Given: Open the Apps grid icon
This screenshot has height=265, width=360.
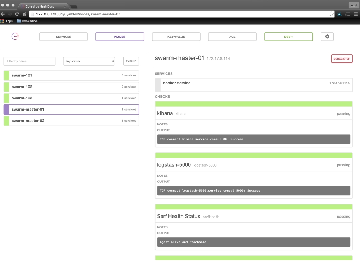Looking at the screenshot, I should [x=3, y=21].
